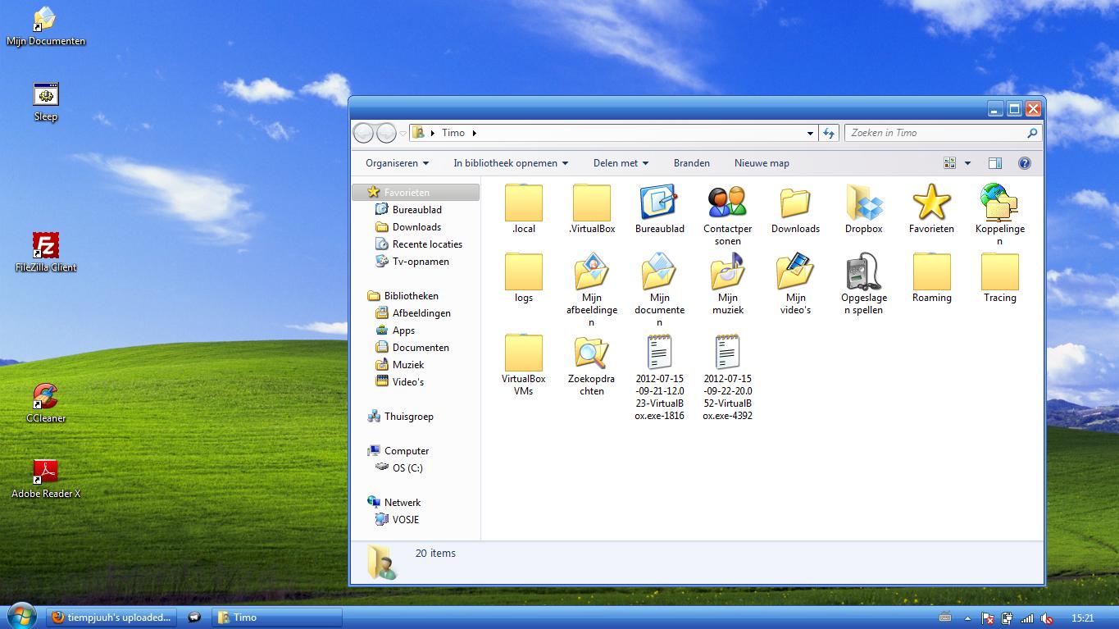Select the logs folder

click(x=524, y=277)
